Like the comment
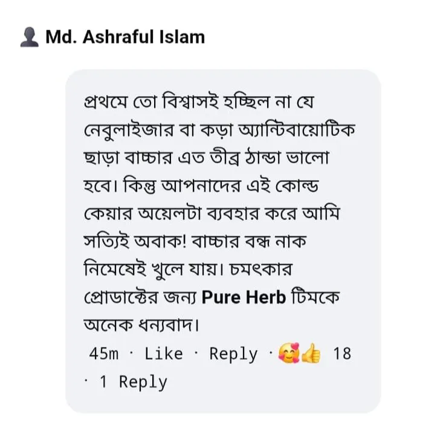This screenshot has width=446, height=446. [164, 354]
